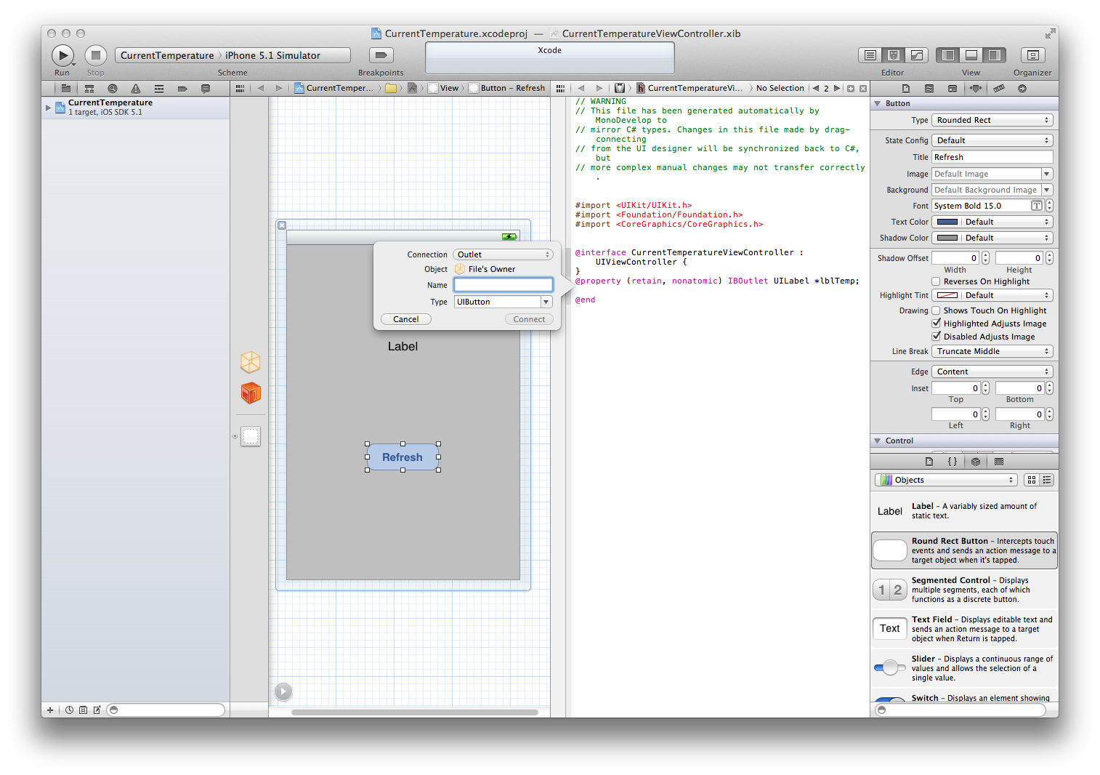Switch object library to icon view
The width and height of the screenshot is (1100, 775).
click(x=1032, y=480)
